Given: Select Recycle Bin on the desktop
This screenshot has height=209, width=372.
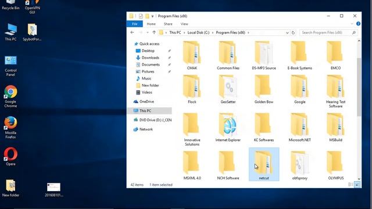Looking at the screenshot, I should [10, 5].
